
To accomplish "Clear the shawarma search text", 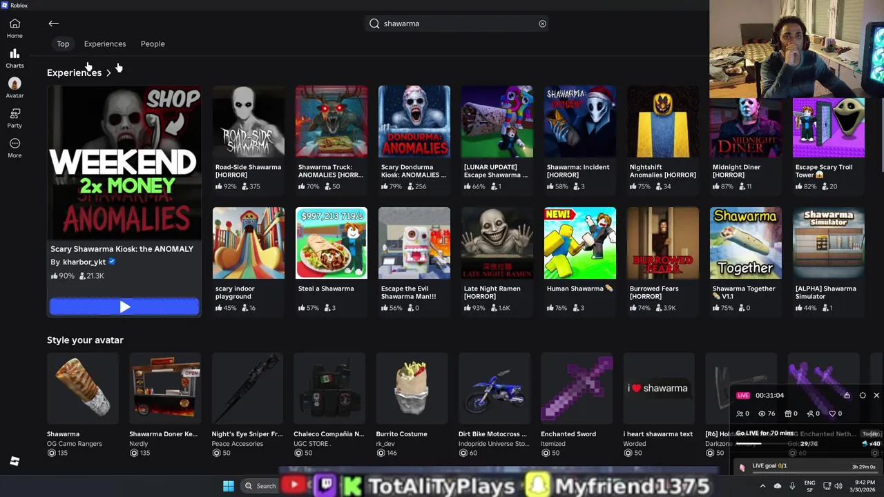I will [542, 23].
